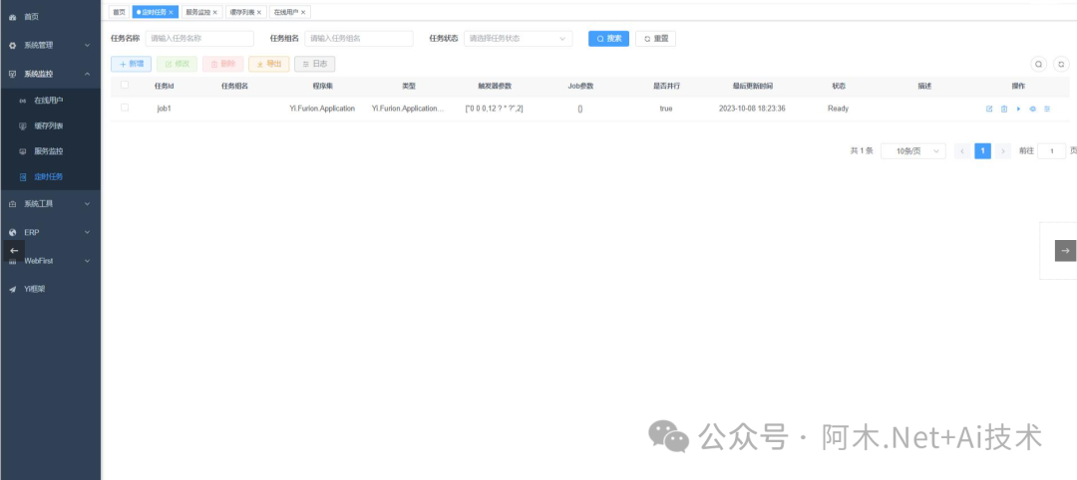Click the trigger parameter cell starting with ["0 0
This screenshot has width=1077, height=480.
[494, 109]
